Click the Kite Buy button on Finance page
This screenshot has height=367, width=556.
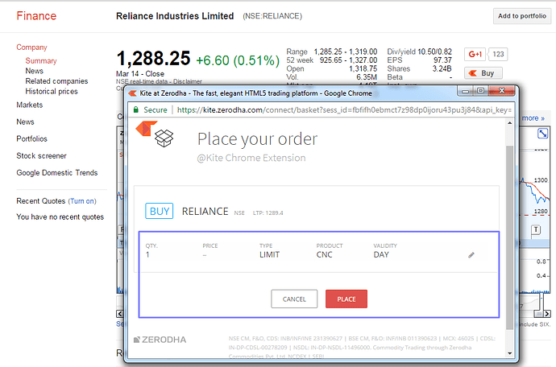483,73
